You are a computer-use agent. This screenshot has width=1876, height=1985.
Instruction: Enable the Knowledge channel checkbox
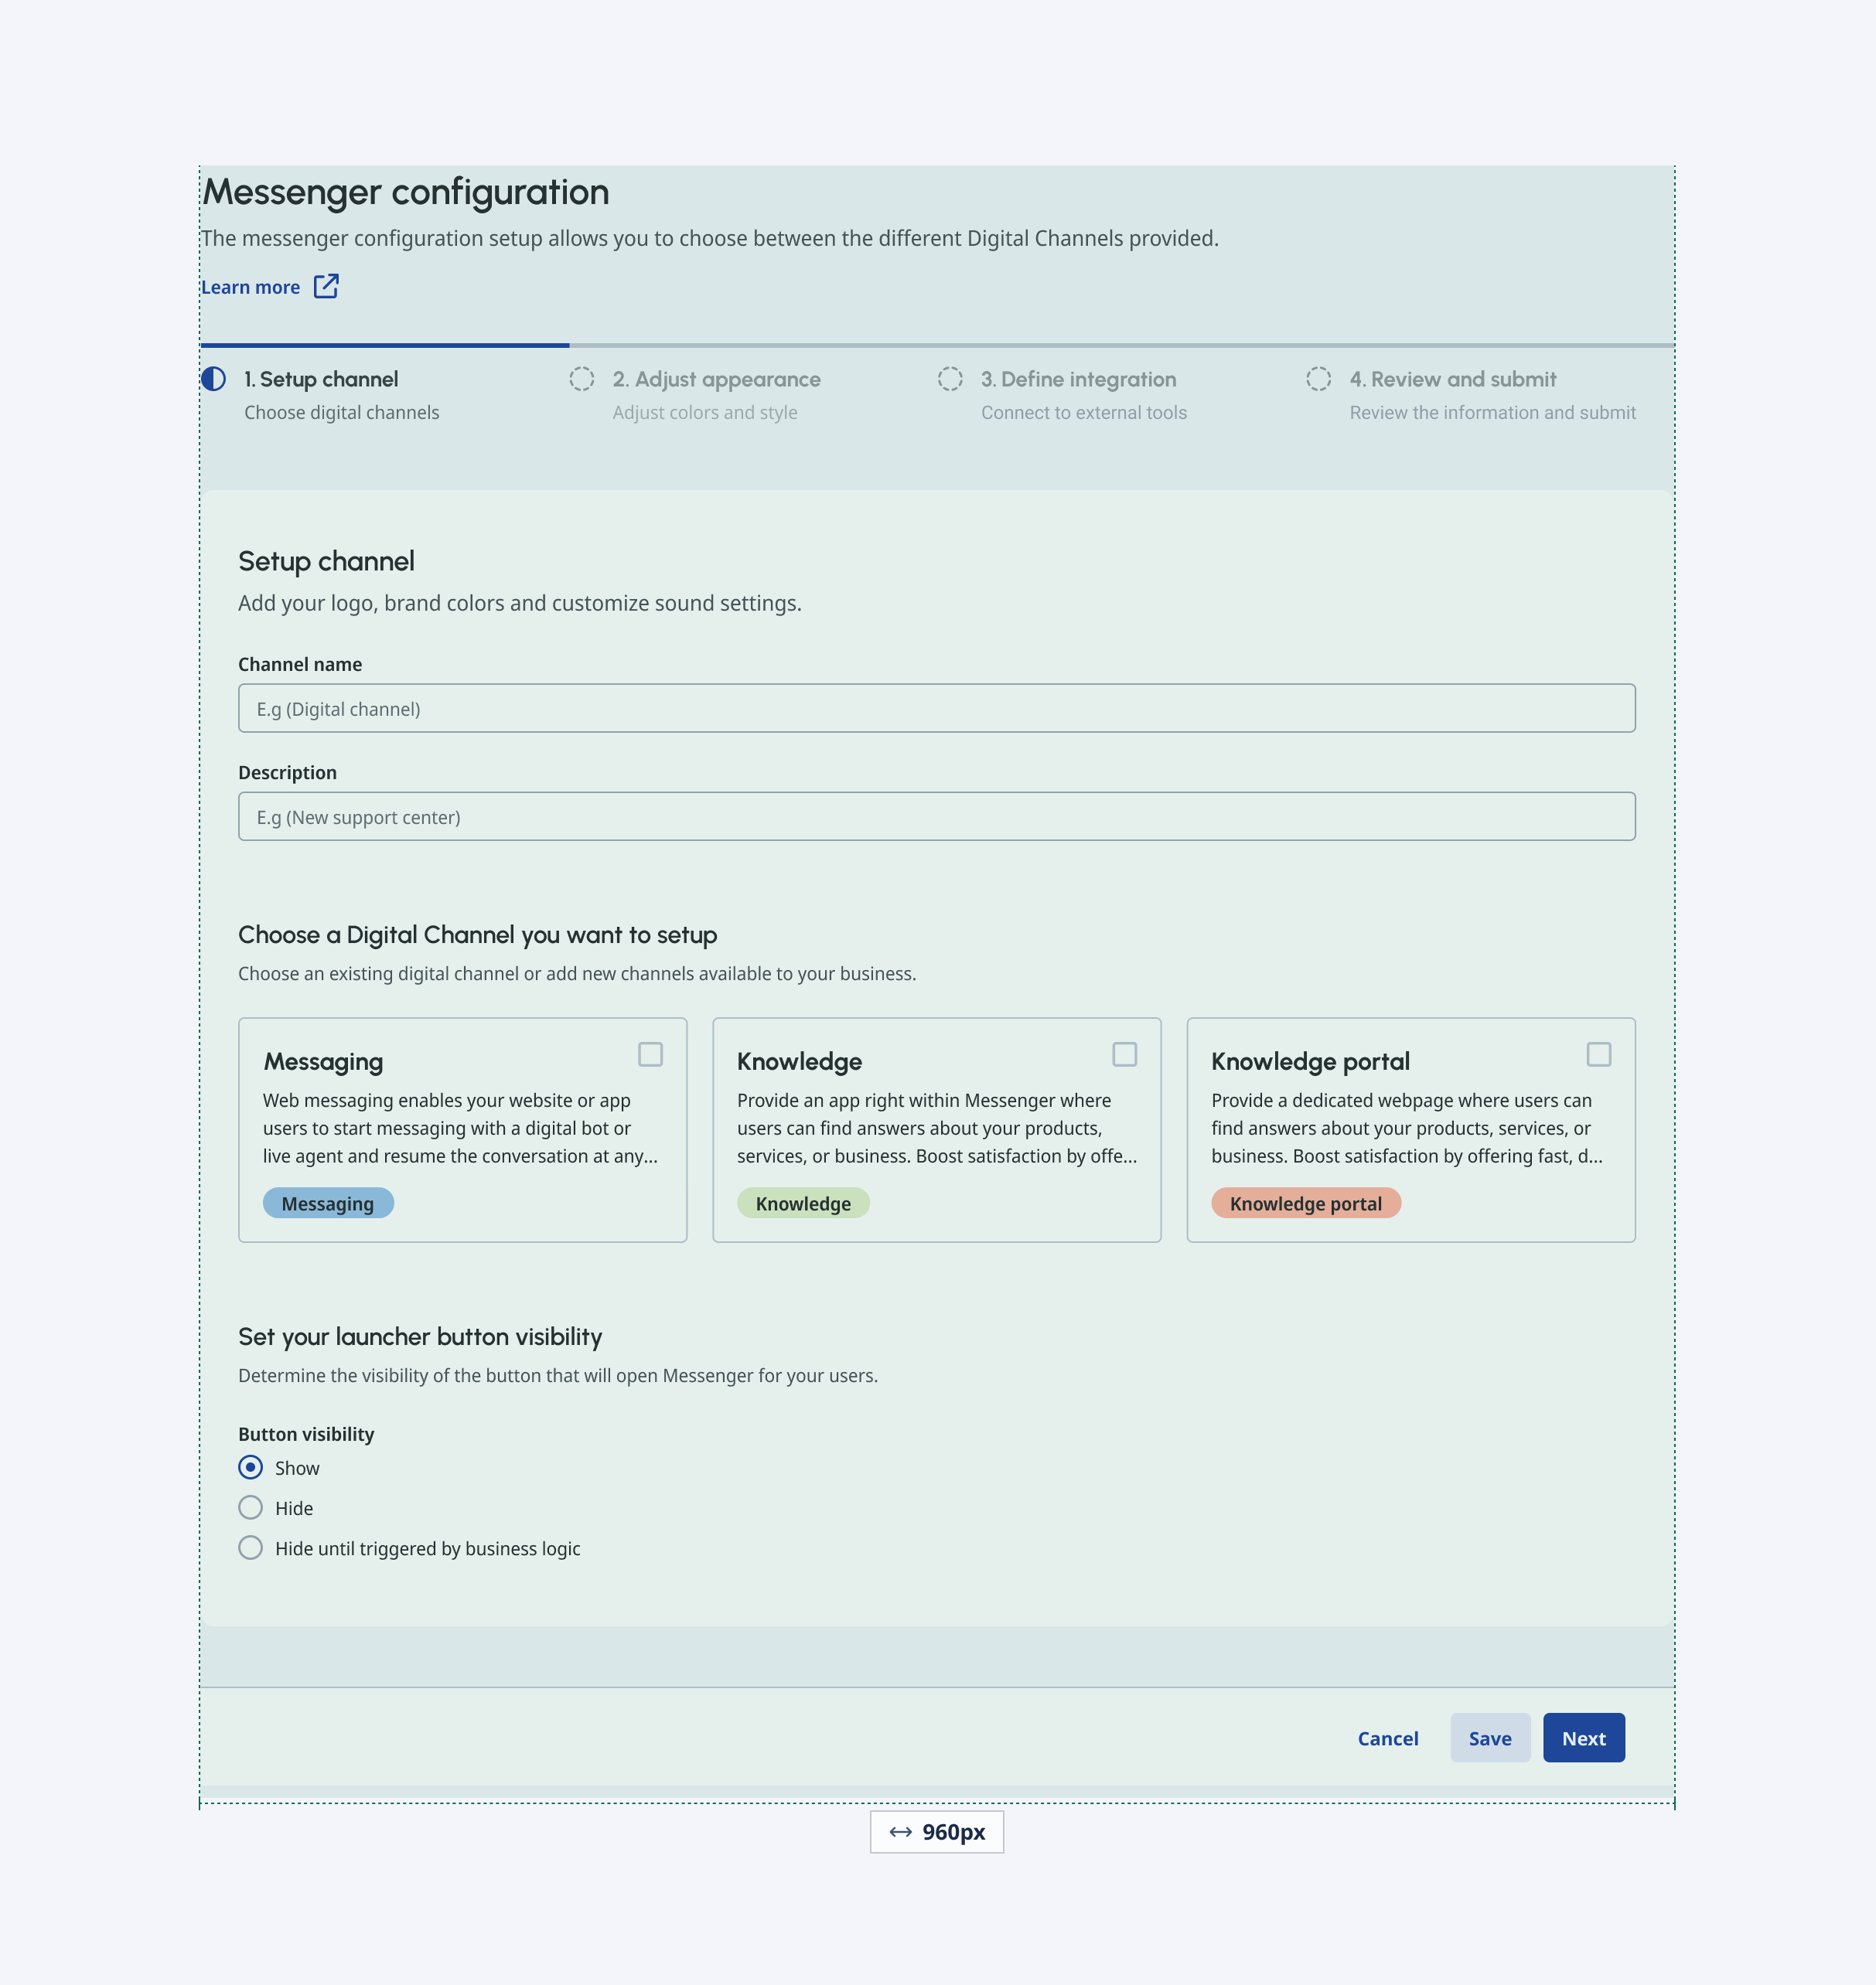point(1125,1054)
